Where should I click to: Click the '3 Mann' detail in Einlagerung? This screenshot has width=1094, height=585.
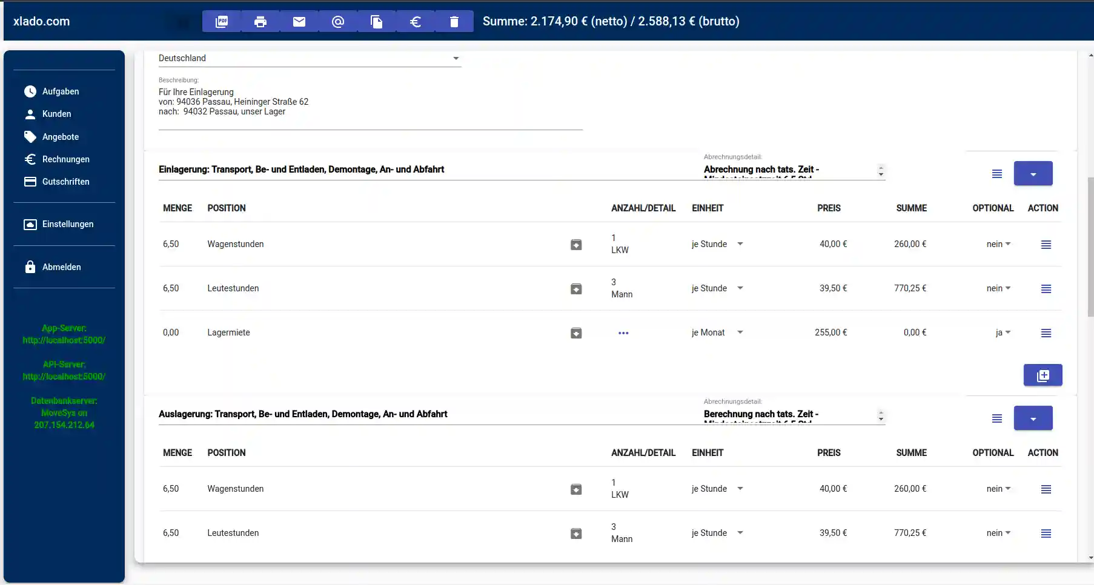(622, 288)
